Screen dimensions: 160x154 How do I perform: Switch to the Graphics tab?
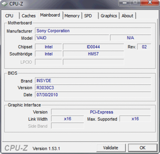click(109, 16)
